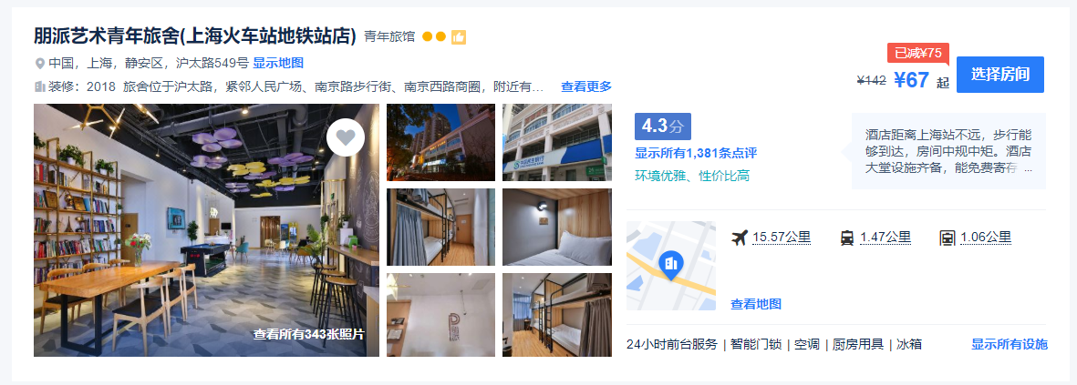Click the hotel marker on mini map
This screenshot has height=385, width=1077.
pos(670,266)
